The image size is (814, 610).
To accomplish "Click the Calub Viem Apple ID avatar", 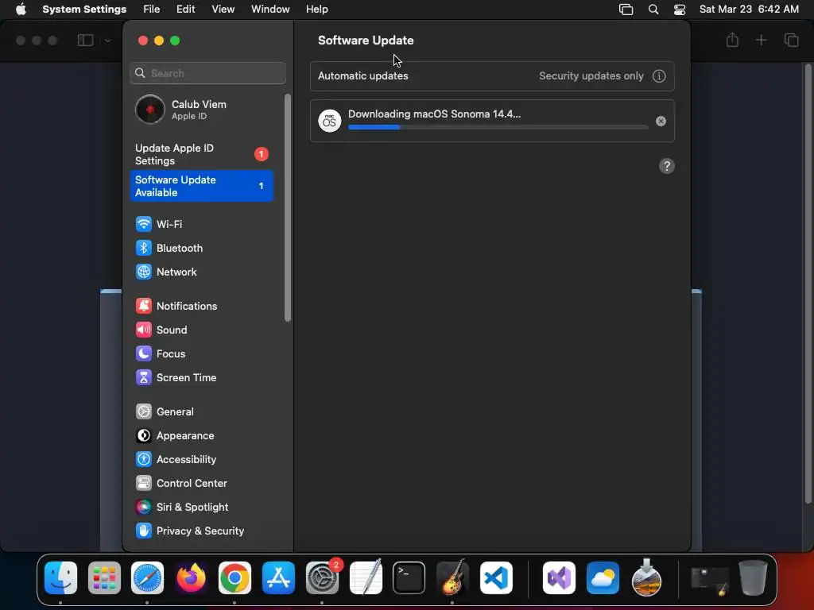I will [x=150, y=110].
